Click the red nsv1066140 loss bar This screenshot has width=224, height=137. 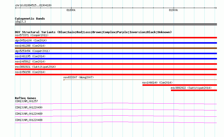point(180,85)
